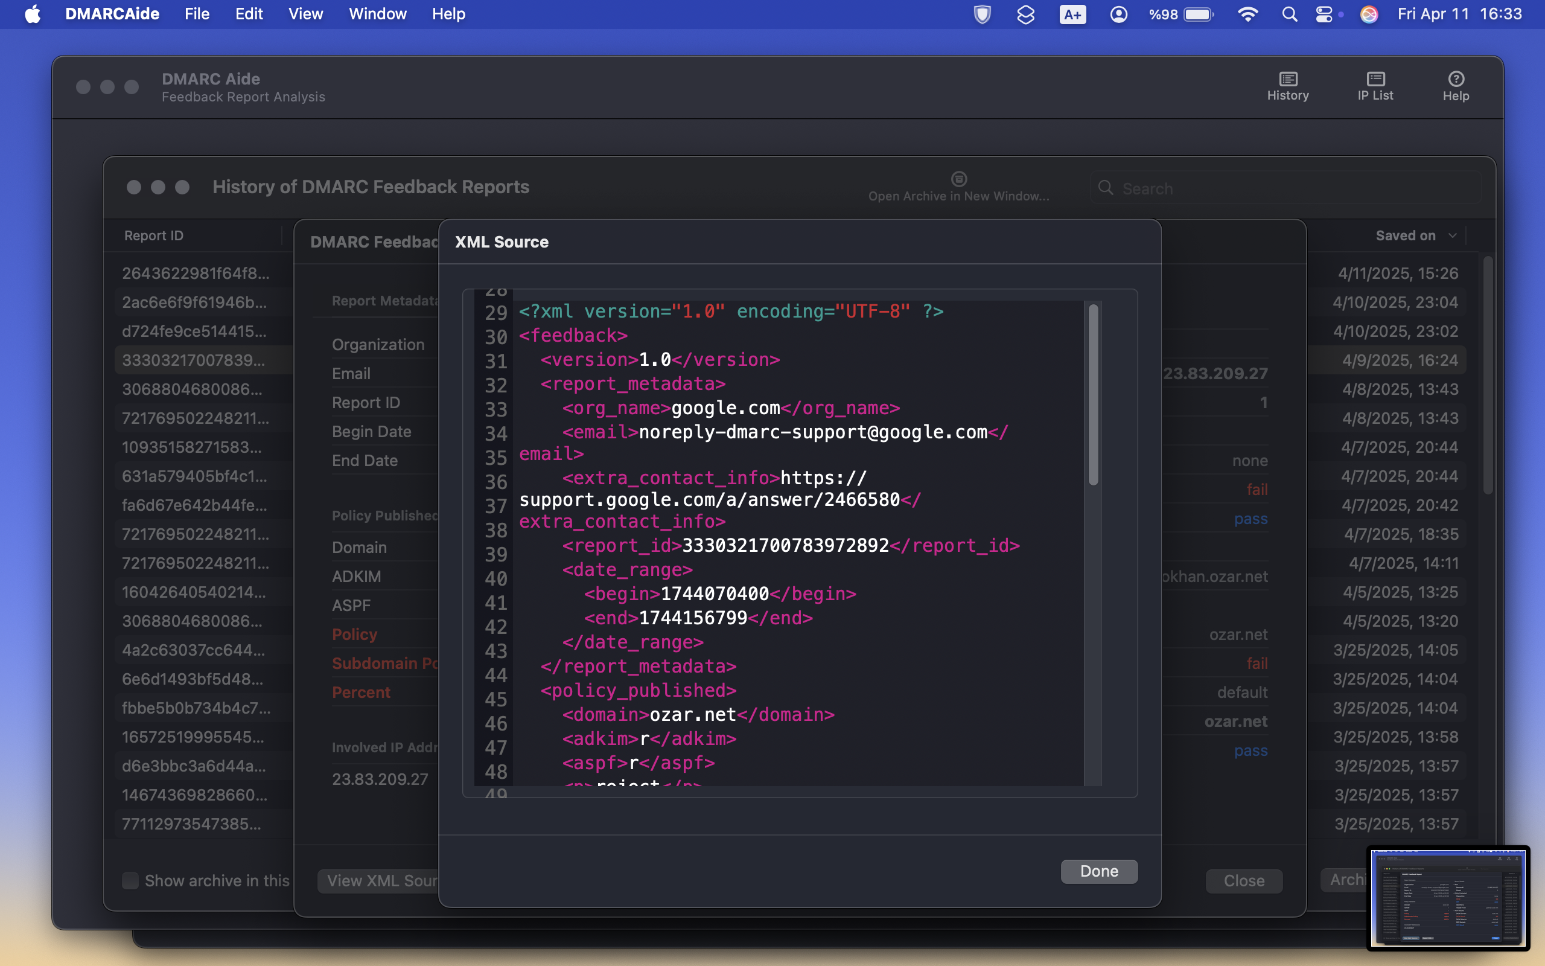Viewport: 1545px width, 966px height.
Task: Click the shield icon in the menu bar
Action: coord(982,14)
